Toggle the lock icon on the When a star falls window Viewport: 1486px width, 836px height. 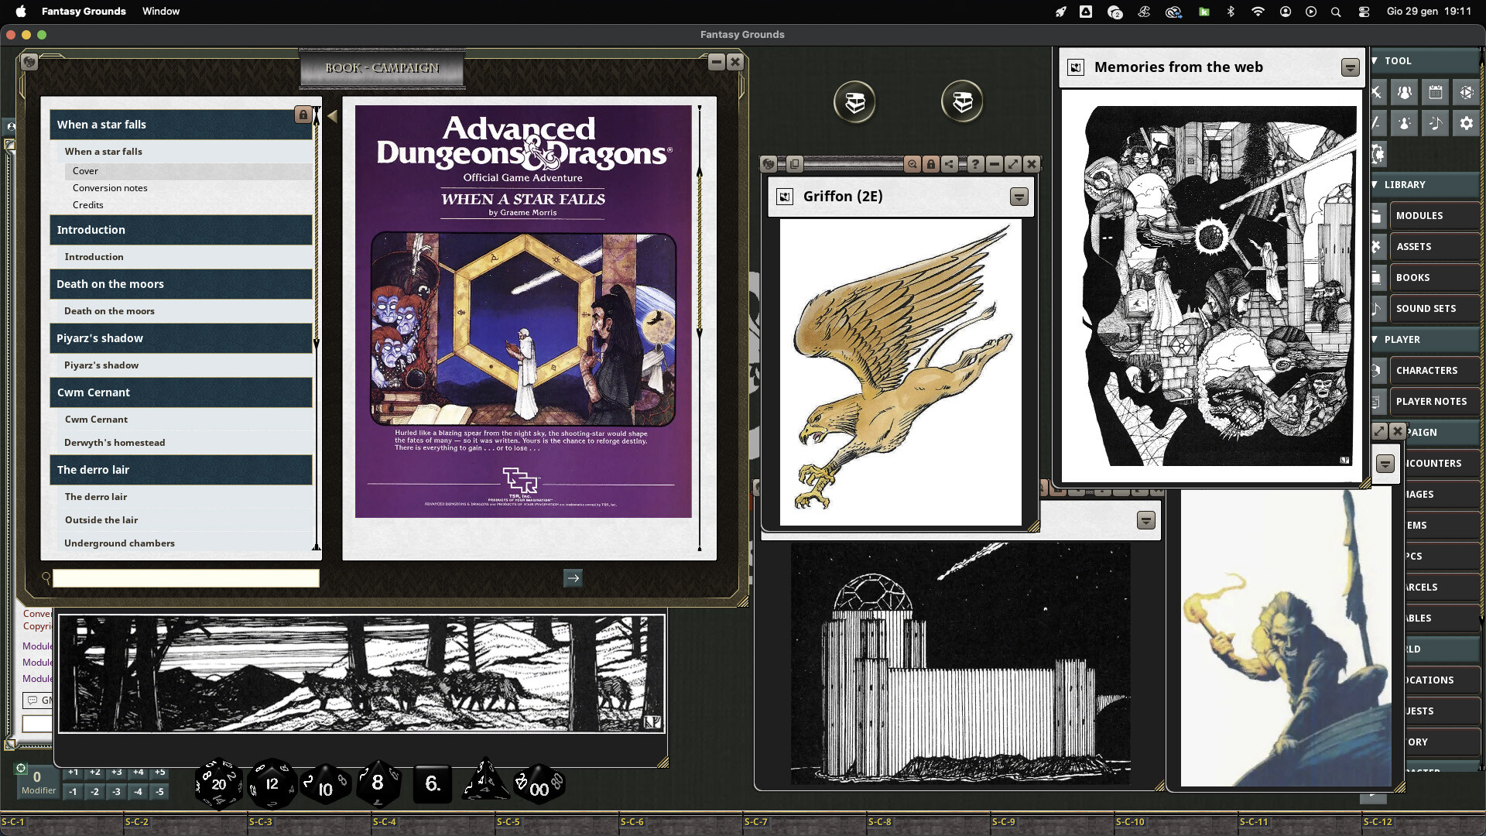(x=303, y=115)
